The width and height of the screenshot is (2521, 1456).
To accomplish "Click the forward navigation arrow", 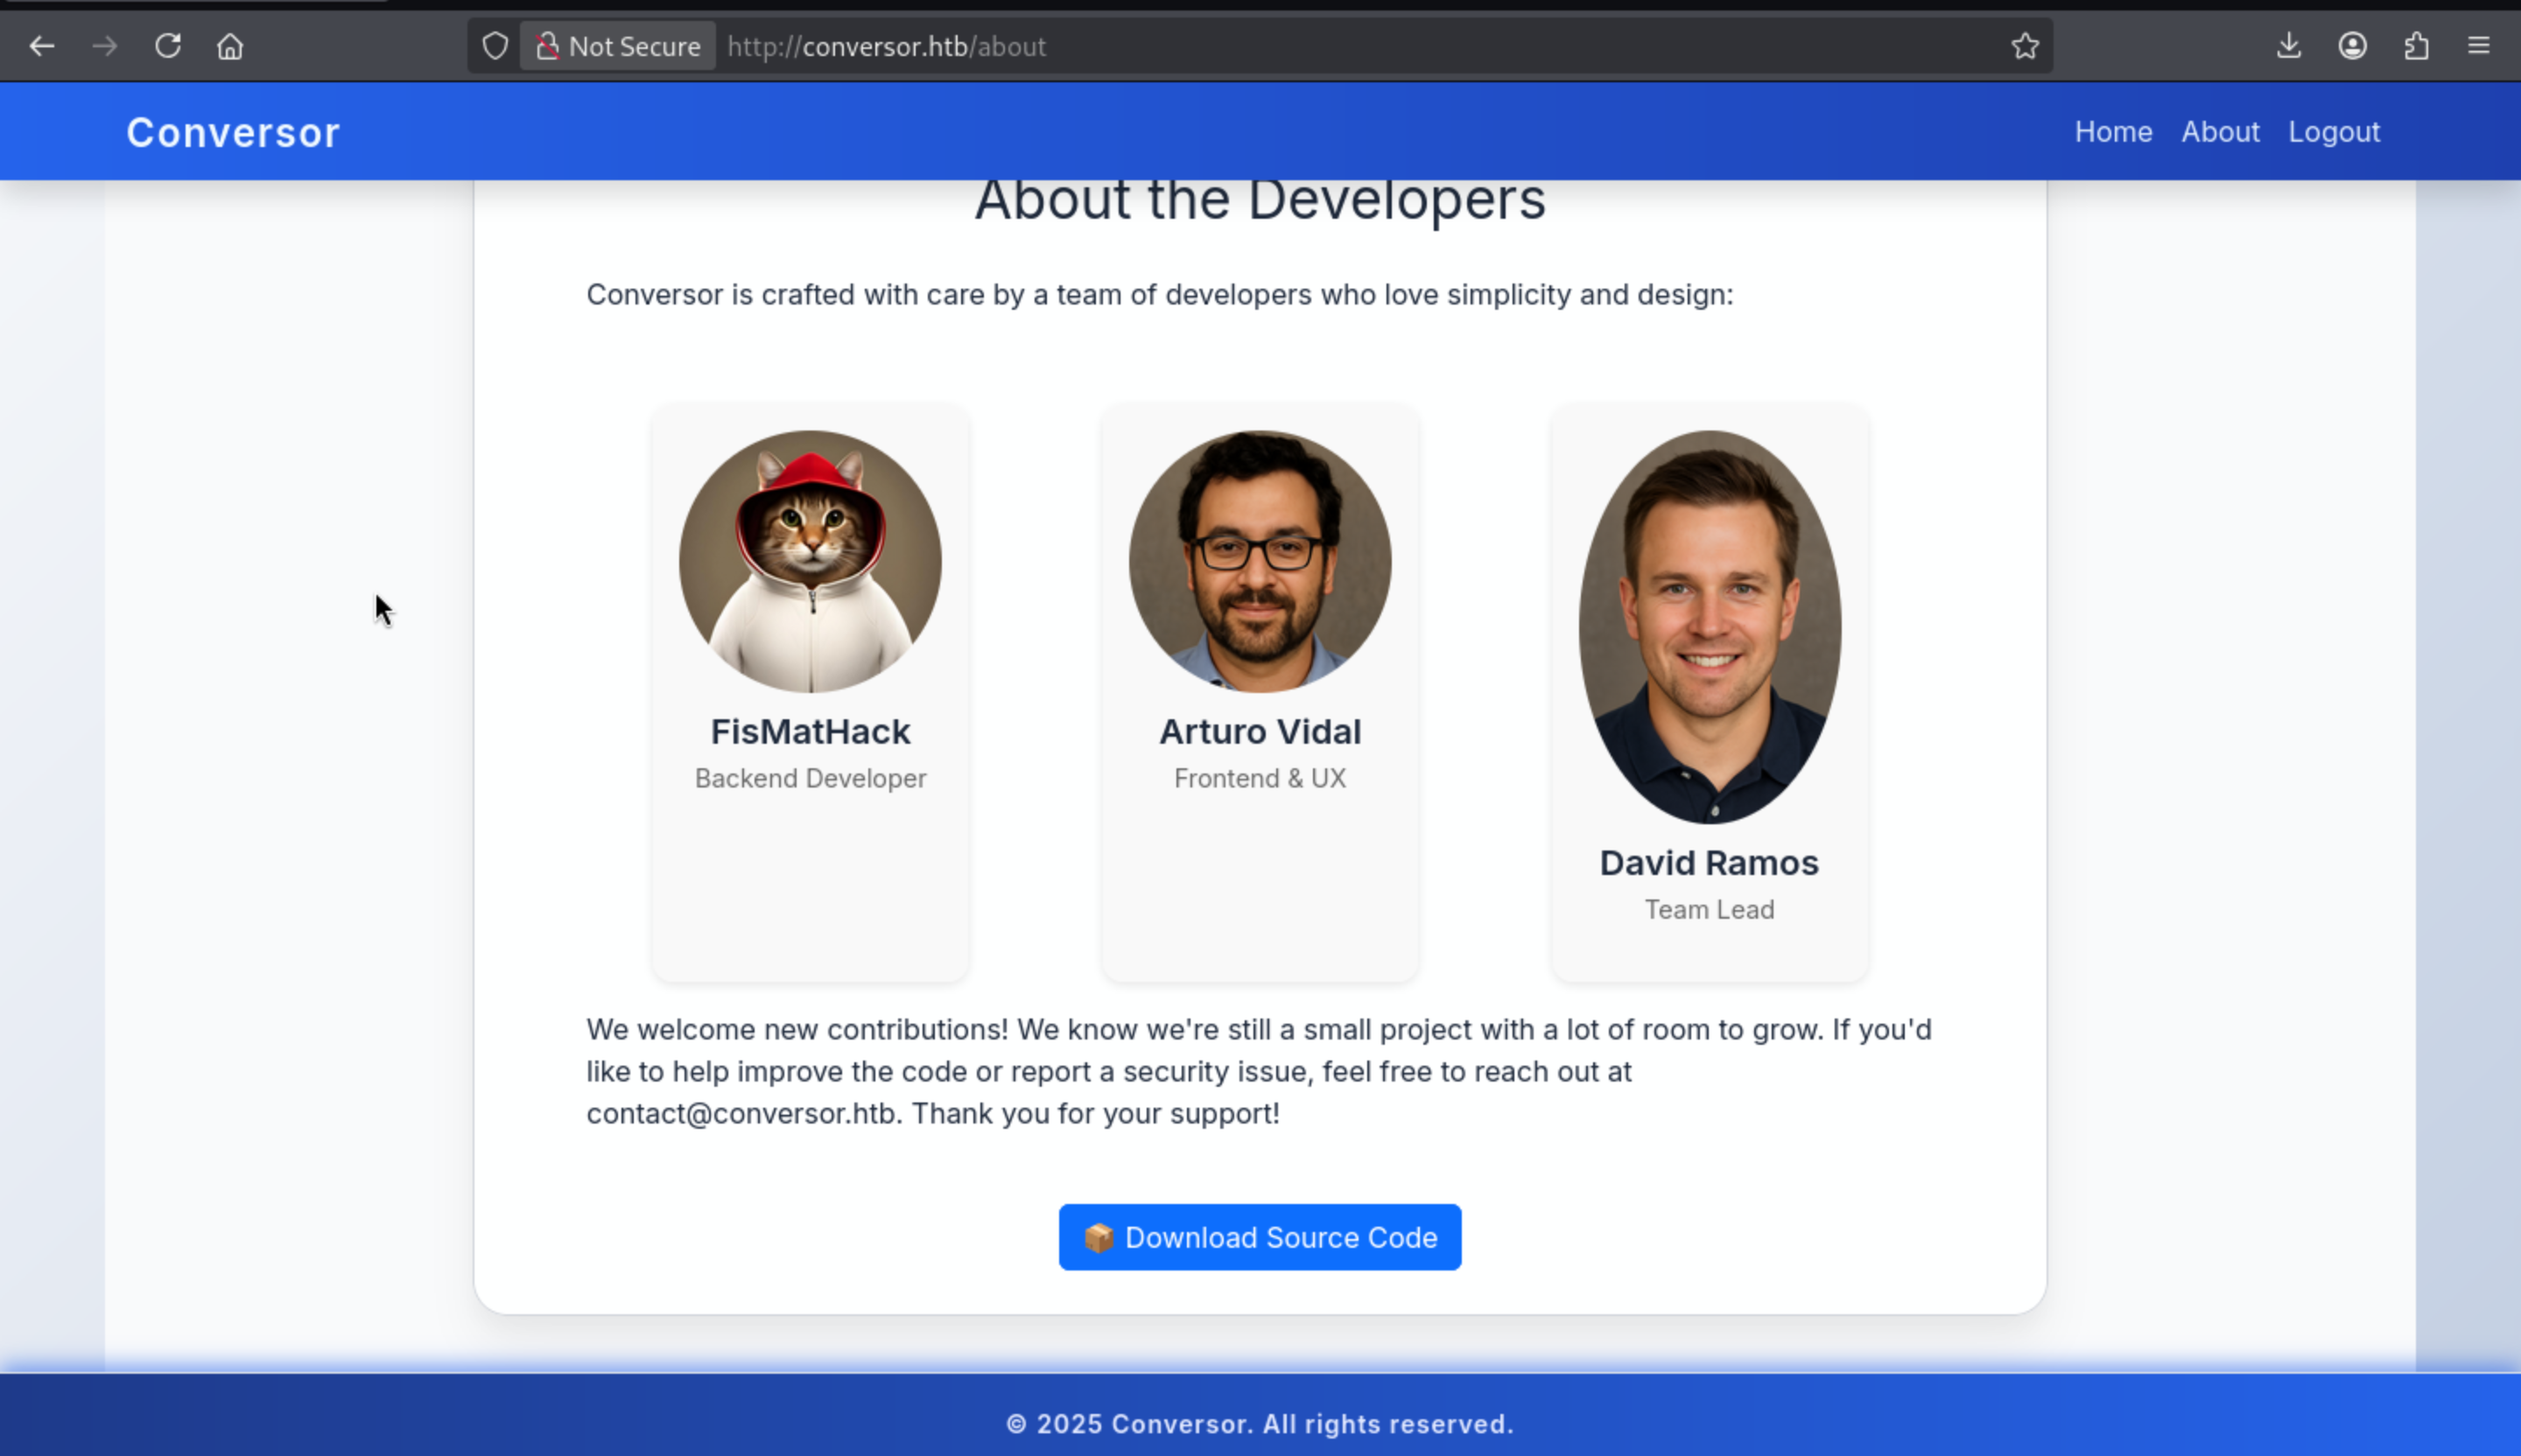I will point(104,46).
